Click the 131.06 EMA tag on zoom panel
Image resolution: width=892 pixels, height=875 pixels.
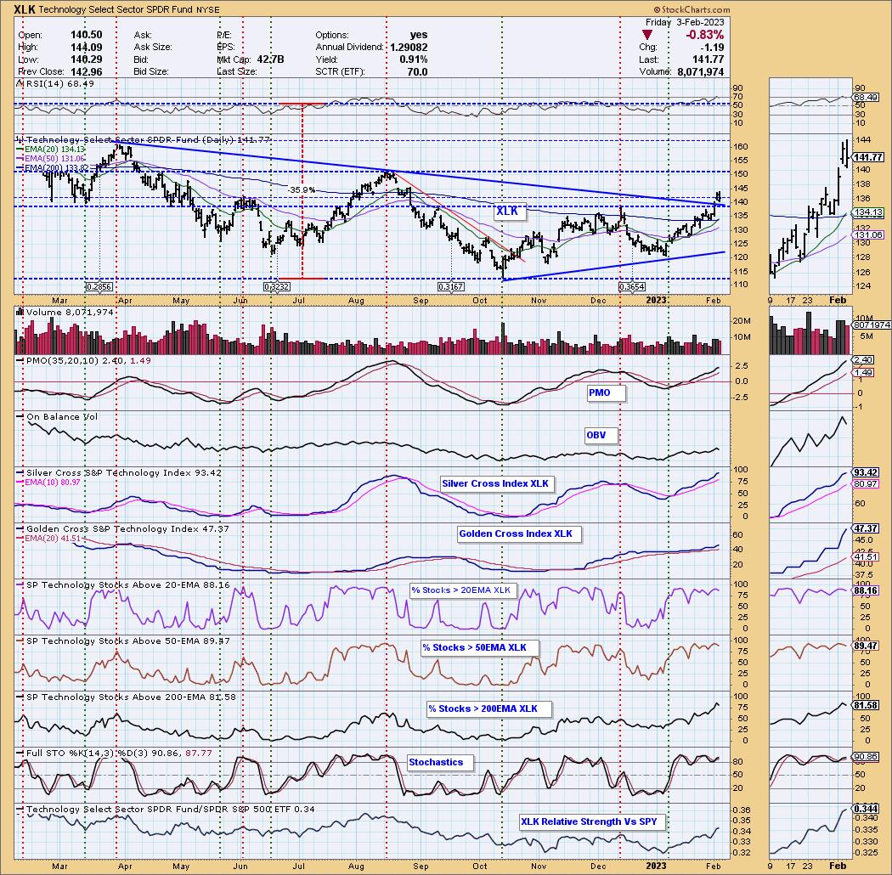point(869,235)
